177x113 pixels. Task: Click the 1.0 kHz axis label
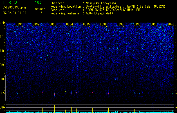pos(2,51)
